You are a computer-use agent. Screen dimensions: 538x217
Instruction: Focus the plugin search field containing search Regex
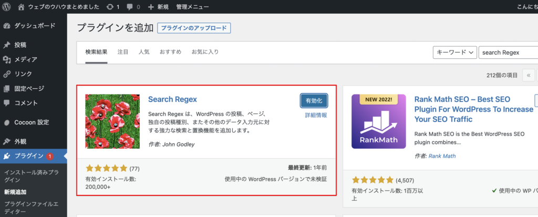[x=508, y=53]
